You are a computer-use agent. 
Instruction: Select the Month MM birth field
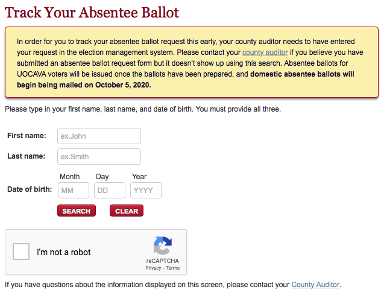[74, 190]
